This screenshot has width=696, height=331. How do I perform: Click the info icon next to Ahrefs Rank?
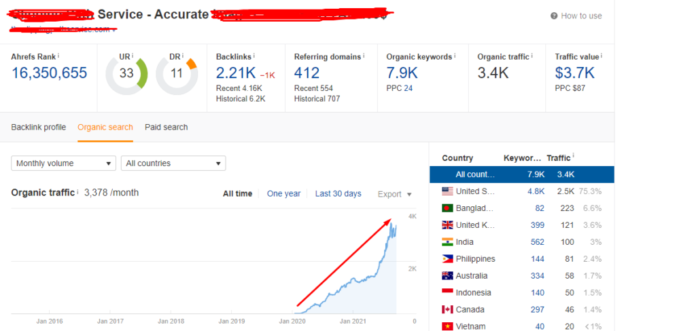pos(58,56)
